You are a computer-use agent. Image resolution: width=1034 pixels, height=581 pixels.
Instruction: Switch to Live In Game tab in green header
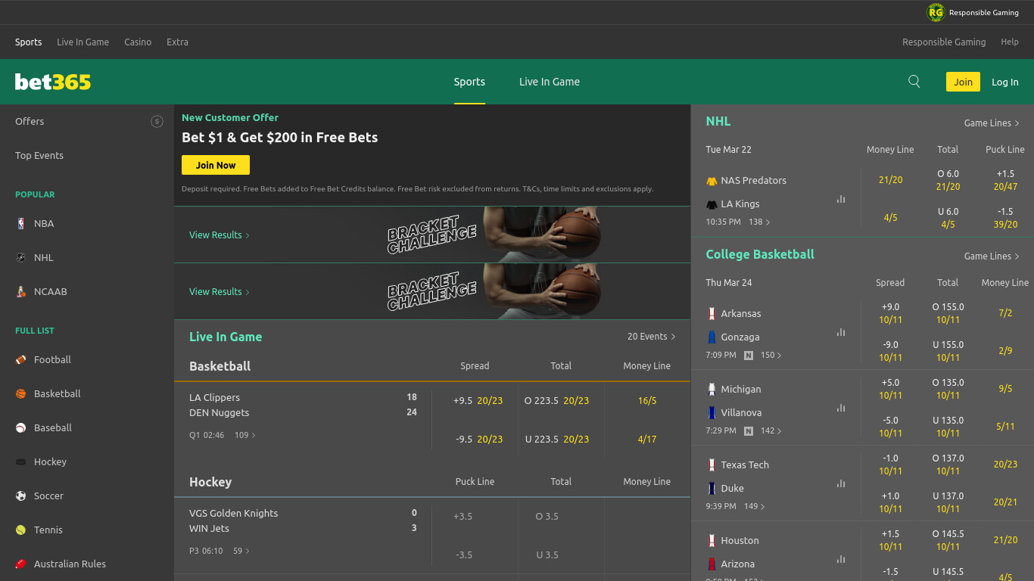coord(550,82)
